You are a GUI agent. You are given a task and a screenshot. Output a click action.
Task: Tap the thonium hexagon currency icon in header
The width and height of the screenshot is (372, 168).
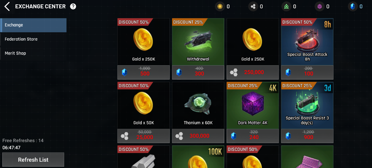pos(253,7)
